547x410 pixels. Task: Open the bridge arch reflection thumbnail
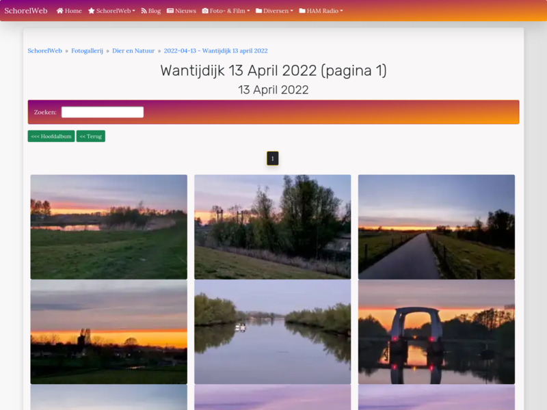coord(436,332)
